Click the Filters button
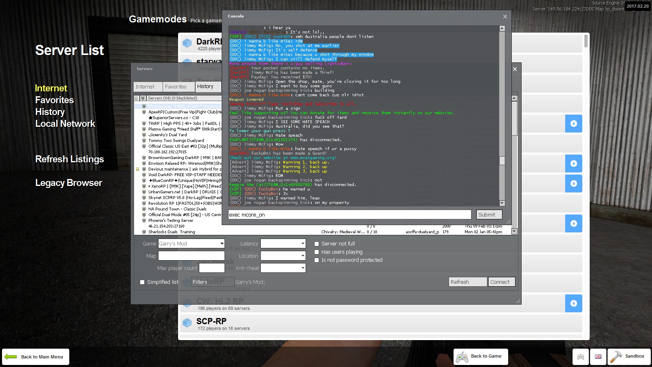 [212, 282]
